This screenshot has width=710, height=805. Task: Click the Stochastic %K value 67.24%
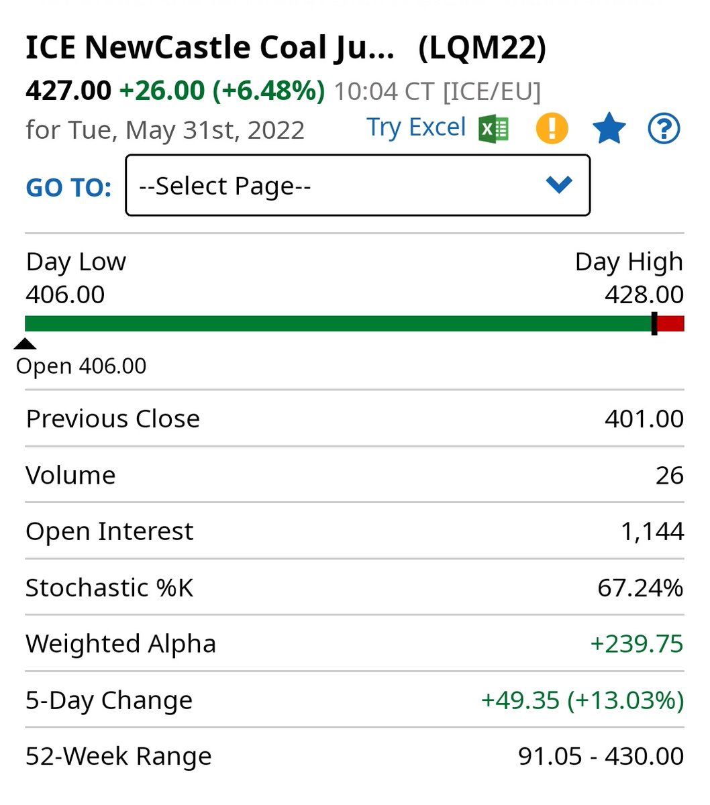tap(640, 588)
